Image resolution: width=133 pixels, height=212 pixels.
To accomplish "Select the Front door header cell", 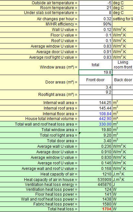I will click(x=95, y=80).
